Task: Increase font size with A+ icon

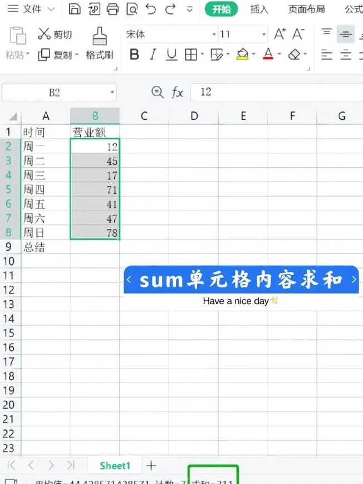Action: click(279, 34)
